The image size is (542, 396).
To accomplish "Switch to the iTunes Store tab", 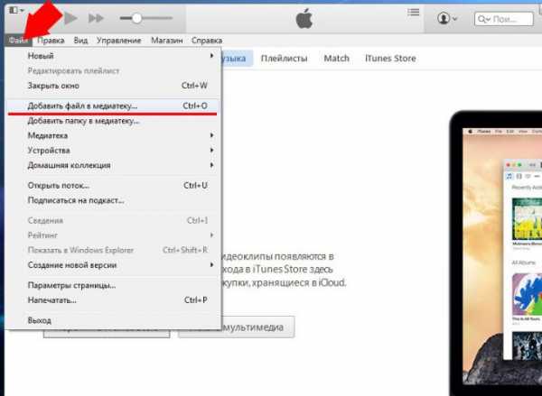I will point(390,59).
